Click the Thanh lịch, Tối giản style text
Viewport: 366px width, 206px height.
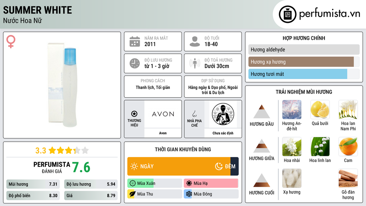click(153, 87)
